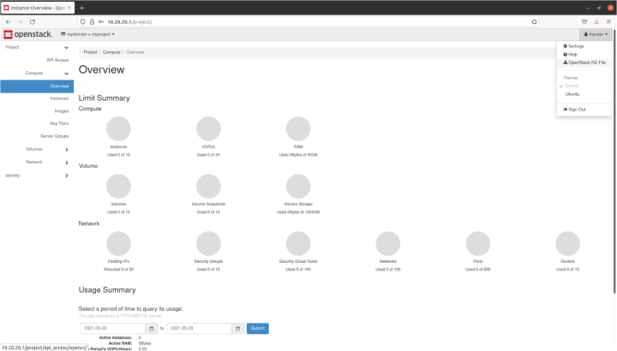Toggle the myuser account dropdown

(x=596, y=34)
